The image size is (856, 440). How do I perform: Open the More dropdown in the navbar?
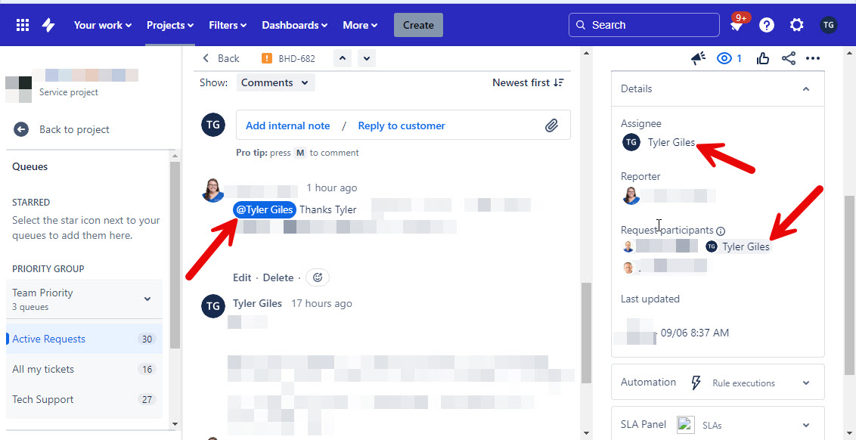click(360, 25)
